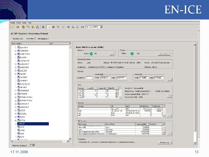Open the Scale menu

(x=24, y=23)
